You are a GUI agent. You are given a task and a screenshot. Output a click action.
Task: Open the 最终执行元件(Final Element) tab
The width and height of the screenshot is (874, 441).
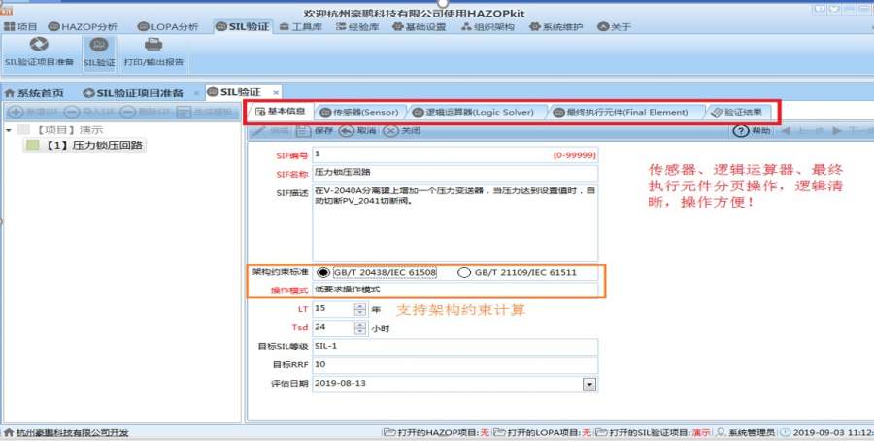(x=620, y=112)
